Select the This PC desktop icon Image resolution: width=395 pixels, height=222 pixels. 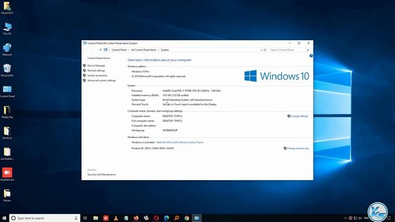[x=7, y=28]
